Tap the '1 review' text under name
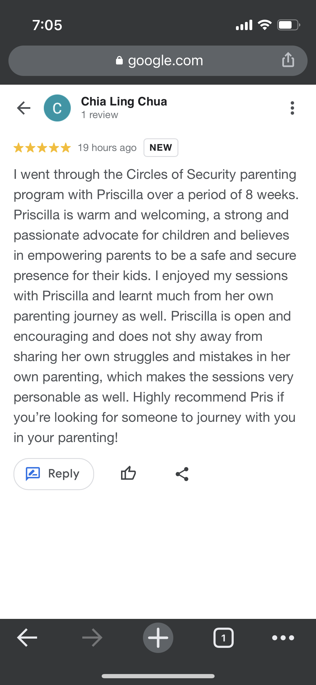The image size is (316, 685). (x=99, y=115)
